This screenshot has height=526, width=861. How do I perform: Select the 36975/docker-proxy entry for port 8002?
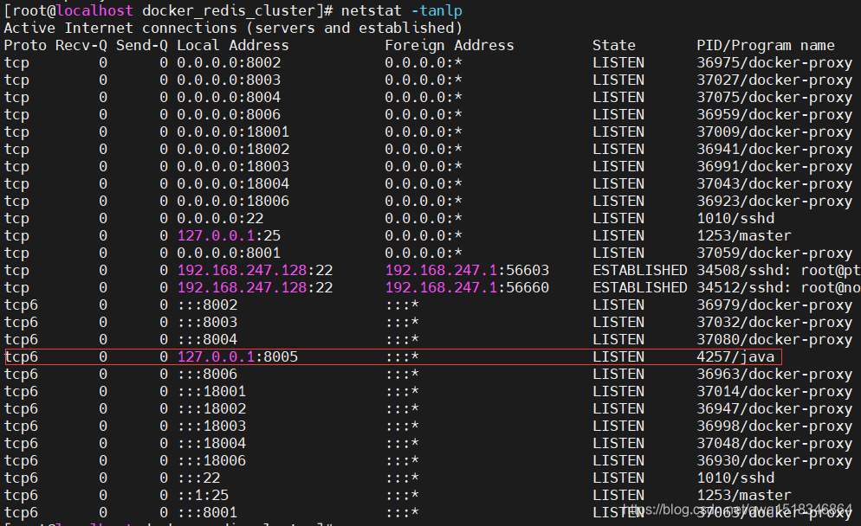[774, 62]
